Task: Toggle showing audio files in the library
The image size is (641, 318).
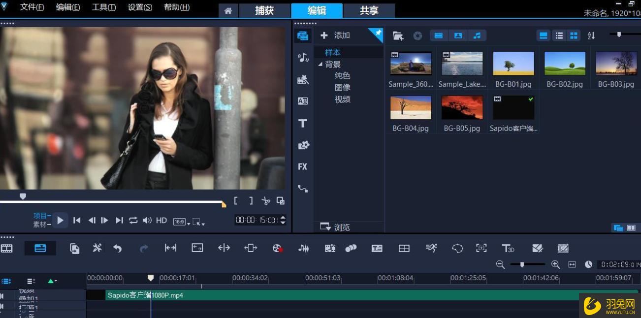Action: 477,35
